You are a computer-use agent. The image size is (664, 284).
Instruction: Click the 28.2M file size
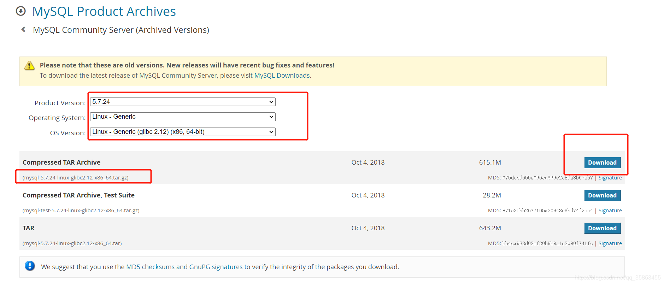pos(492,195)
